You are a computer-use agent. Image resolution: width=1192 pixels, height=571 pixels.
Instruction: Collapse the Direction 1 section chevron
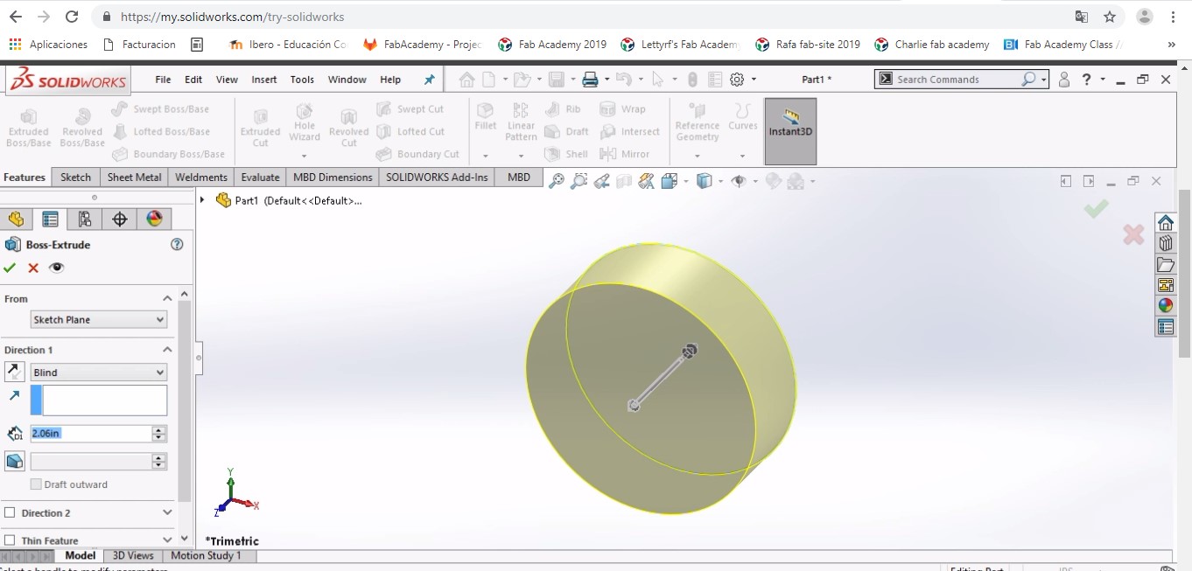[167, 350]
